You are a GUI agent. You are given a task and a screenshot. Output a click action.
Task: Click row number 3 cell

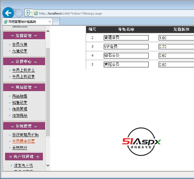(92, 46)
